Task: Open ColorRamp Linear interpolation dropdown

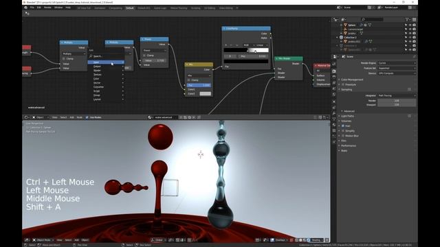Action: click(x=261, y=45)
